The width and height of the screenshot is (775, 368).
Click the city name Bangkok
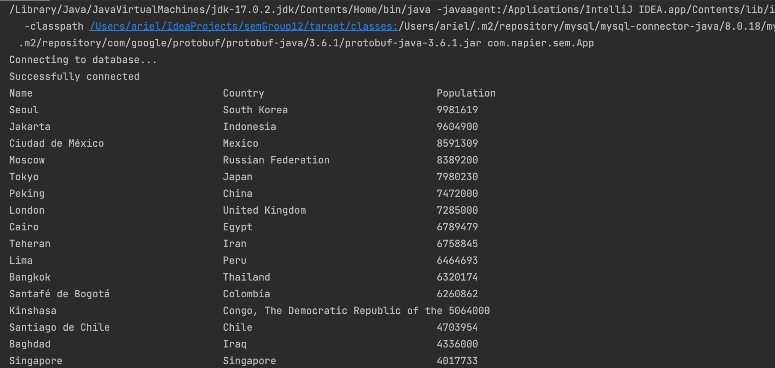click(30, 277)
